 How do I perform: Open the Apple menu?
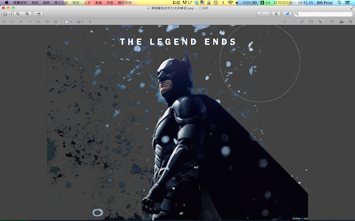[x=7, y=3]
